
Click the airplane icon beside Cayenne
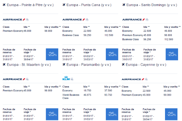point(123,64)
